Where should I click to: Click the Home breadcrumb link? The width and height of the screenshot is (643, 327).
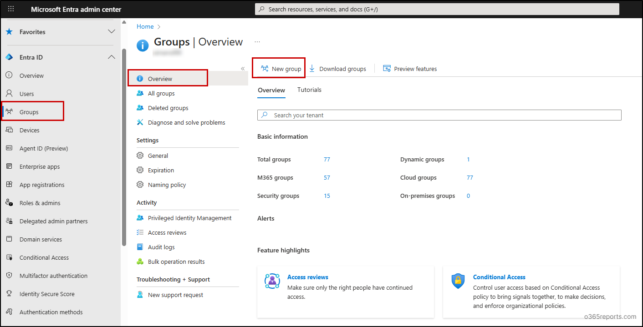coord(145,27)
